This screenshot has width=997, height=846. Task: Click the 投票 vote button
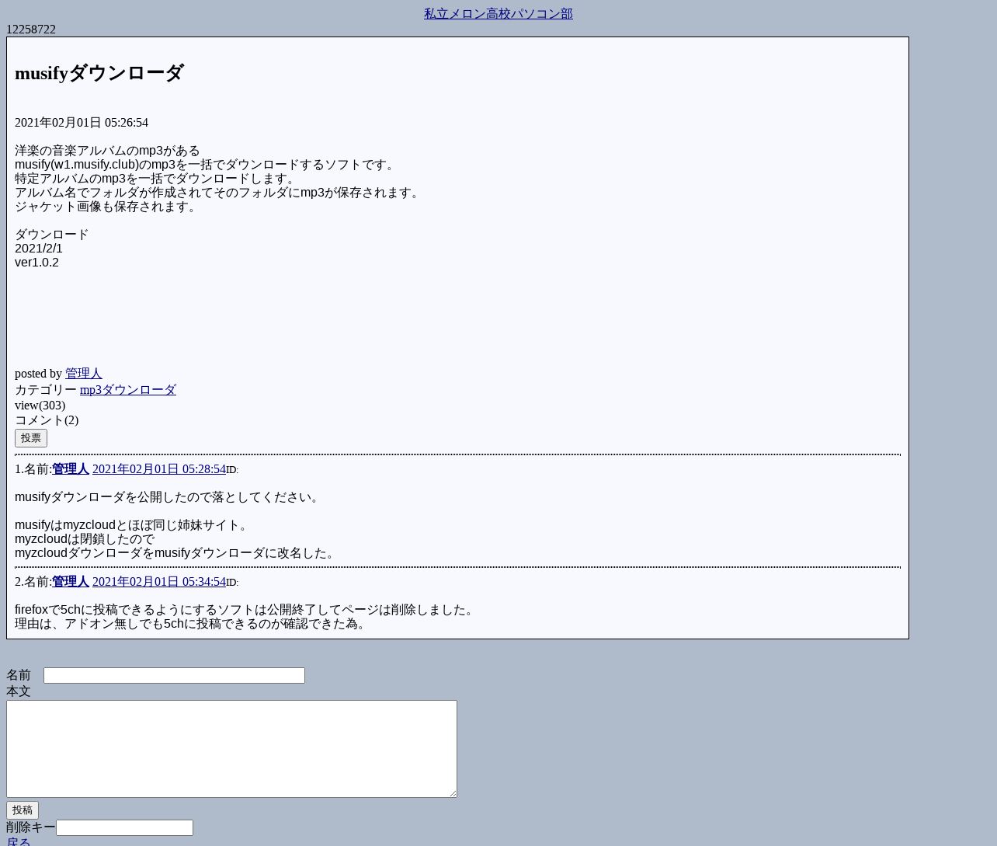31,438
